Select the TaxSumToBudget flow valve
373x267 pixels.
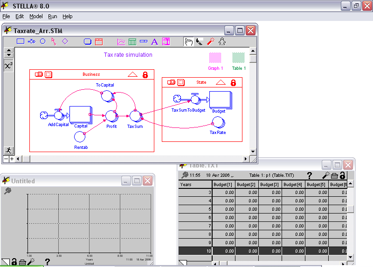pyautogui.click(x=195, y=99)
